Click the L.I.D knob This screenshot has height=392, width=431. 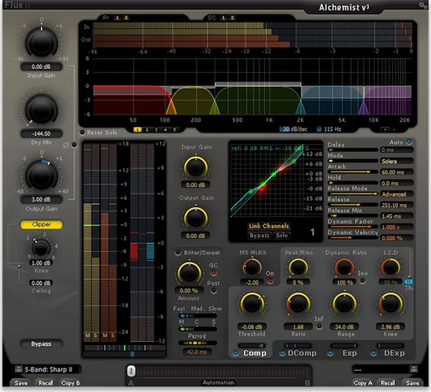click(x=390, y=267)
